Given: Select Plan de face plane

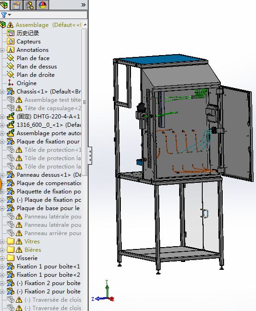Looking at the screenshot, I should click(33, 58).
